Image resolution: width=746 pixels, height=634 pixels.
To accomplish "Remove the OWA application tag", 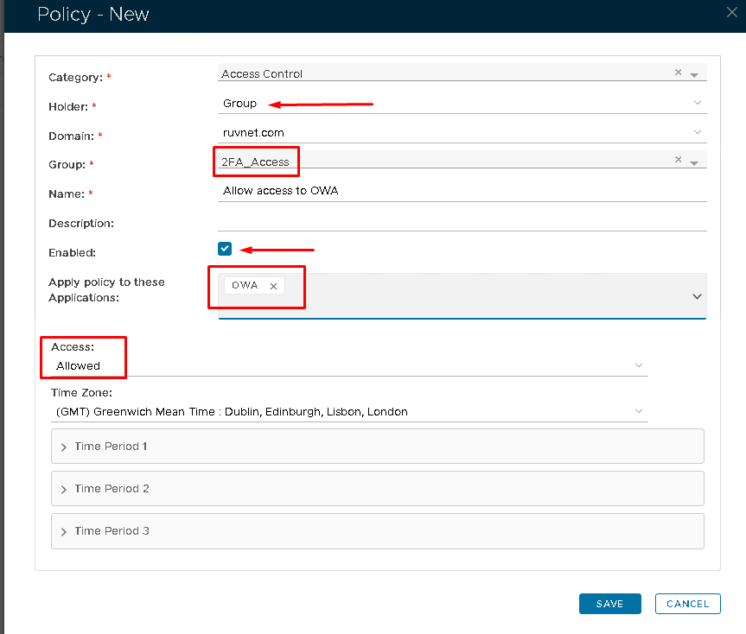I will [273, 286].
